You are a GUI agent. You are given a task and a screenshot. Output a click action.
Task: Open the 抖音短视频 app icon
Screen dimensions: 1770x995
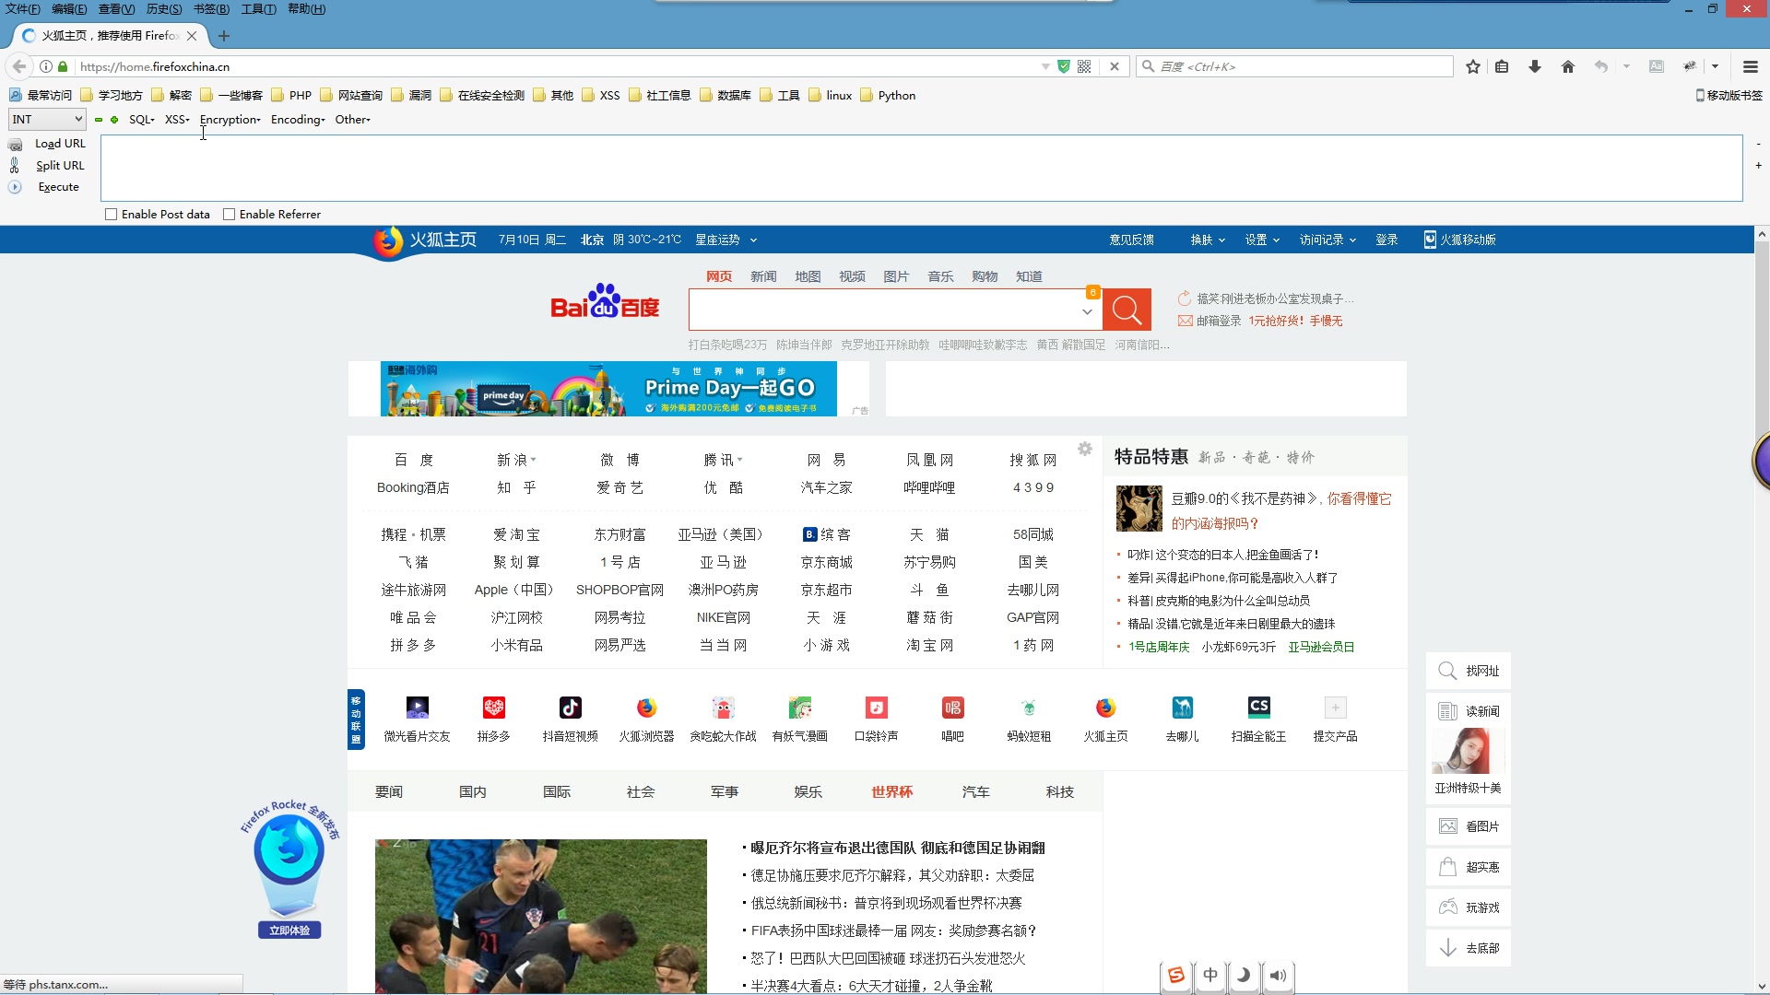570,708
